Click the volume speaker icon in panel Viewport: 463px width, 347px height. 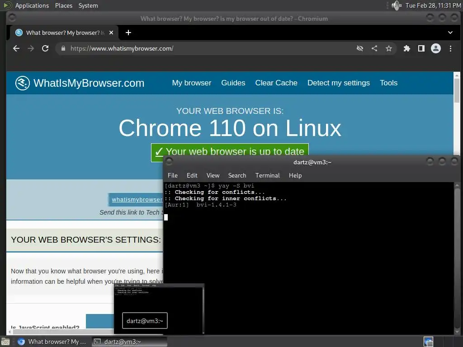[396, 5]
